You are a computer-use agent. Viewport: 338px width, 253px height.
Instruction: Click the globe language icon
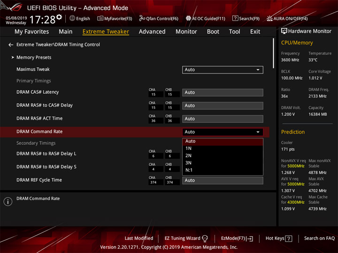coord(72,18)
